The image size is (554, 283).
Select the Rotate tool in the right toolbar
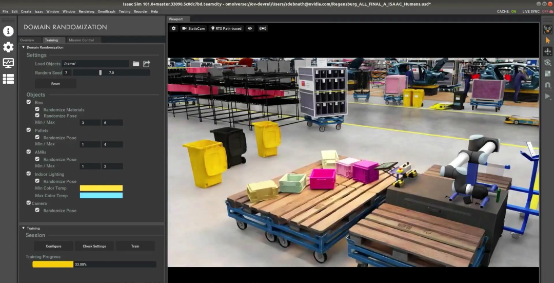click(547, 63)
